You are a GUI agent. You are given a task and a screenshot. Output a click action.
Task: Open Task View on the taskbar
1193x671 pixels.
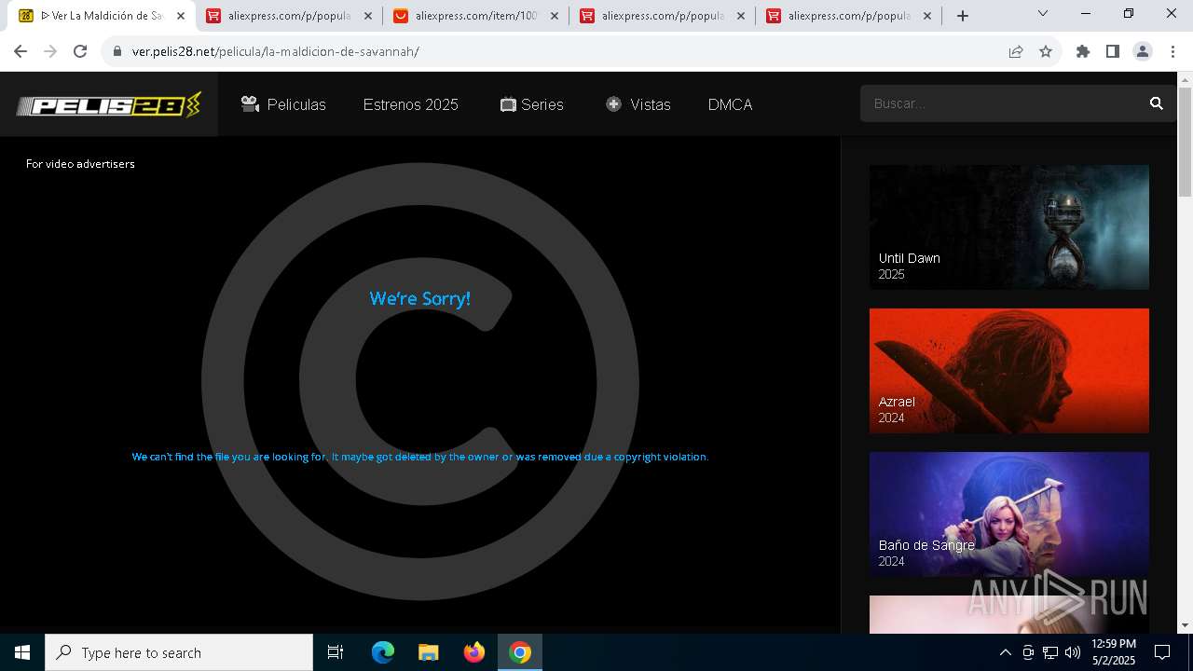(336, 652)
